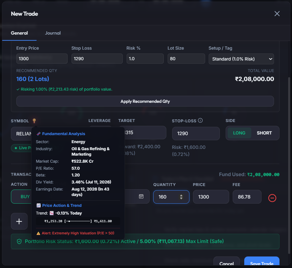292x268 pixels.
Task: Edit the Entry Price field
Action: (x=42, y=59)
